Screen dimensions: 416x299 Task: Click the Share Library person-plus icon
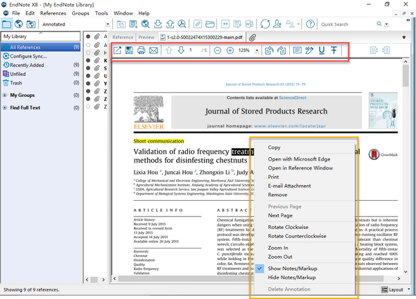[277, 24]
